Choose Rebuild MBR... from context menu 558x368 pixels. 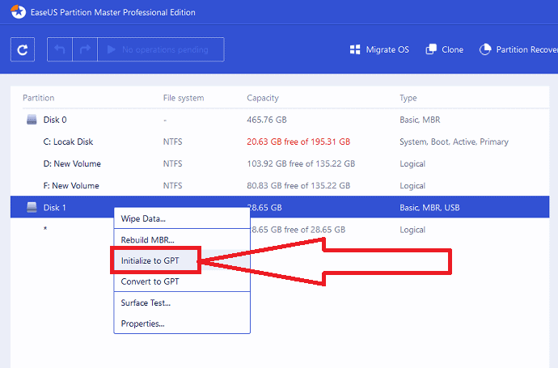182,240
